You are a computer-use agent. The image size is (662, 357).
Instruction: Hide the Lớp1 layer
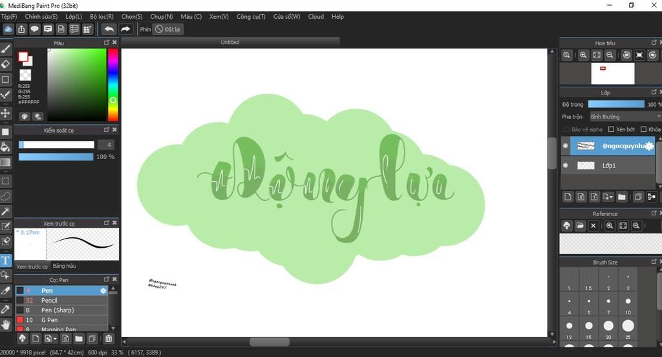(x=565, y=165)
